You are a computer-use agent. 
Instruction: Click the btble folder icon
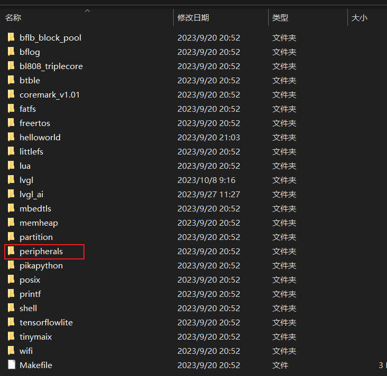click(11, 80)
